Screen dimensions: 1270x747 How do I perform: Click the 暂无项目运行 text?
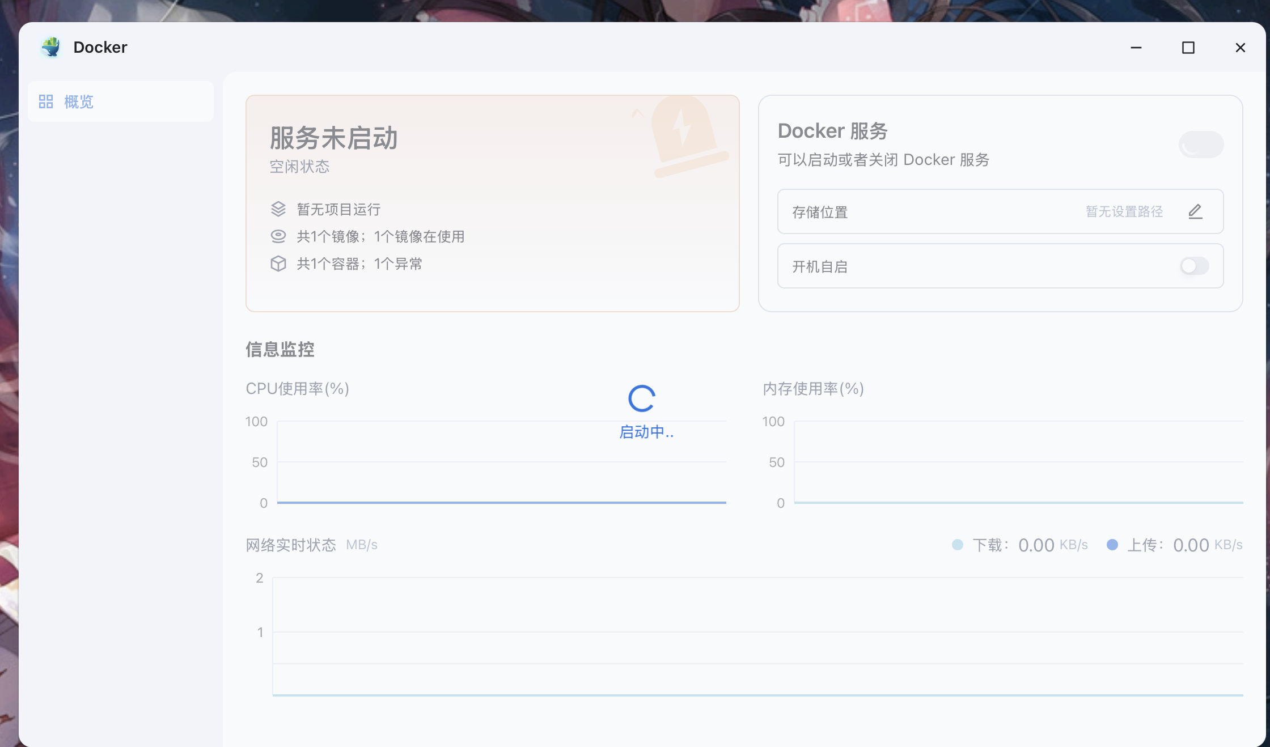pyautogui.click(x=338, y=209)
